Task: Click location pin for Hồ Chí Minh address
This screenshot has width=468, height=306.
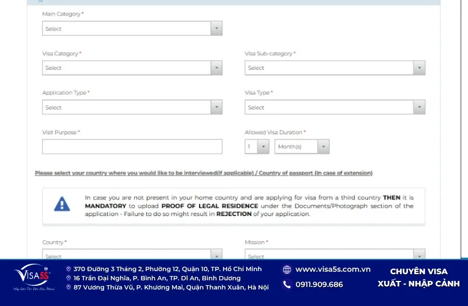Action: (69, 269)
